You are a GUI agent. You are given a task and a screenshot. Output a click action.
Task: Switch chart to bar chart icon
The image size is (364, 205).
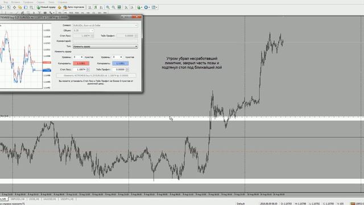click(x=90, y=7)
